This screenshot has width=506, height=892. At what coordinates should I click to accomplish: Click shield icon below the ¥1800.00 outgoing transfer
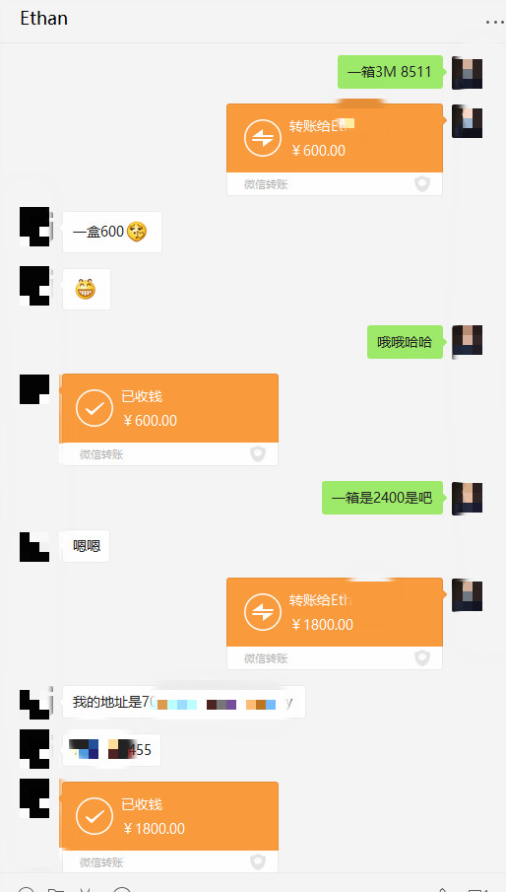[x=422, y=658]
